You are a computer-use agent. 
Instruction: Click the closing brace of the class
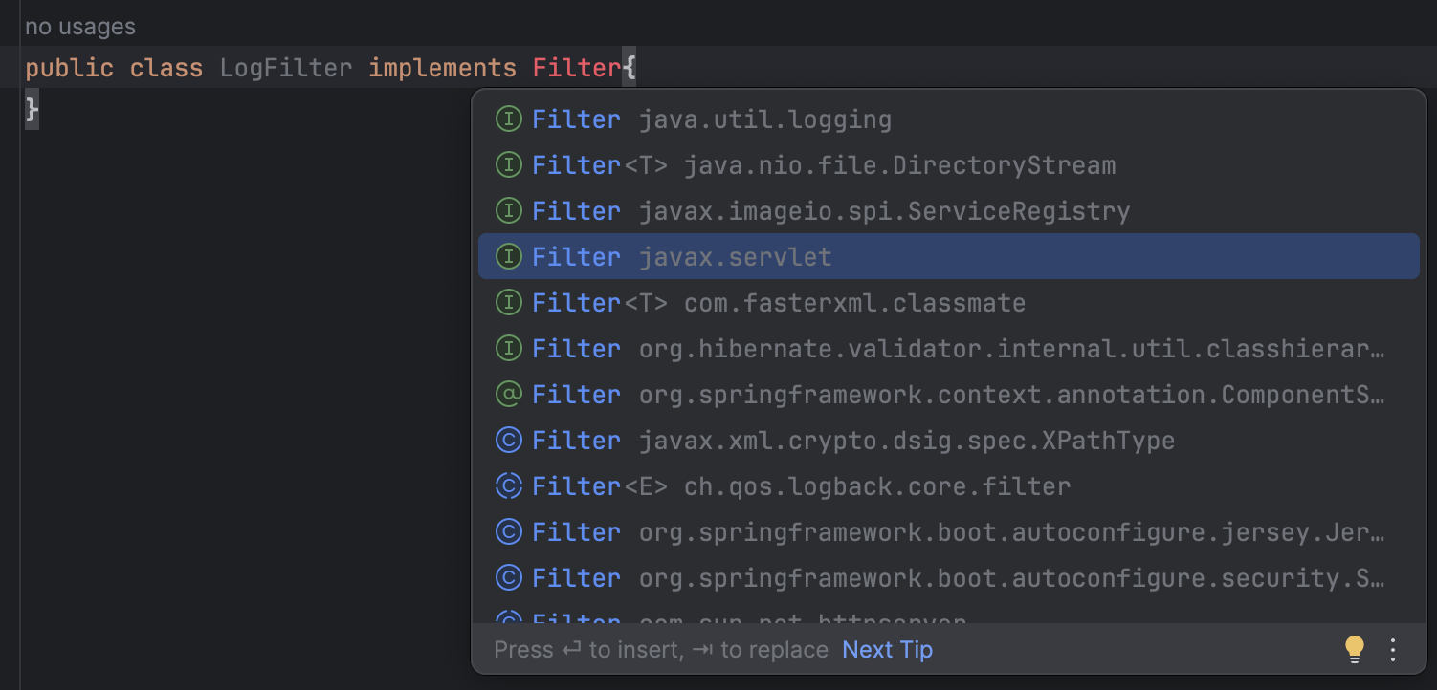click(x=32, y=109)
